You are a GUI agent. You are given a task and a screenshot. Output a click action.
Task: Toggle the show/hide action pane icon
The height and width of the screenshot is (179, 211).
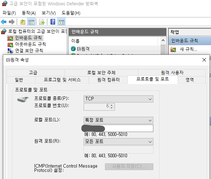(x=61, y=22)
